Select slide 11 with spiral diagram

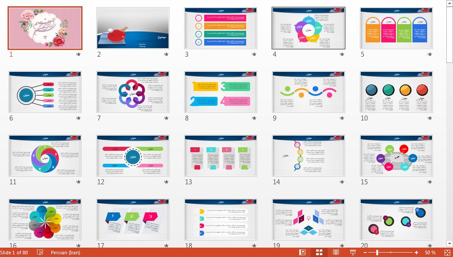click(x=45, y=156)
